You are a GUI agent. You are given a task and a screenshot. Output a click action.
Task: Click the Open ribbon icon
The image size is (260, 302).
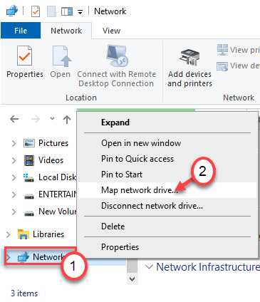point(62,56)
